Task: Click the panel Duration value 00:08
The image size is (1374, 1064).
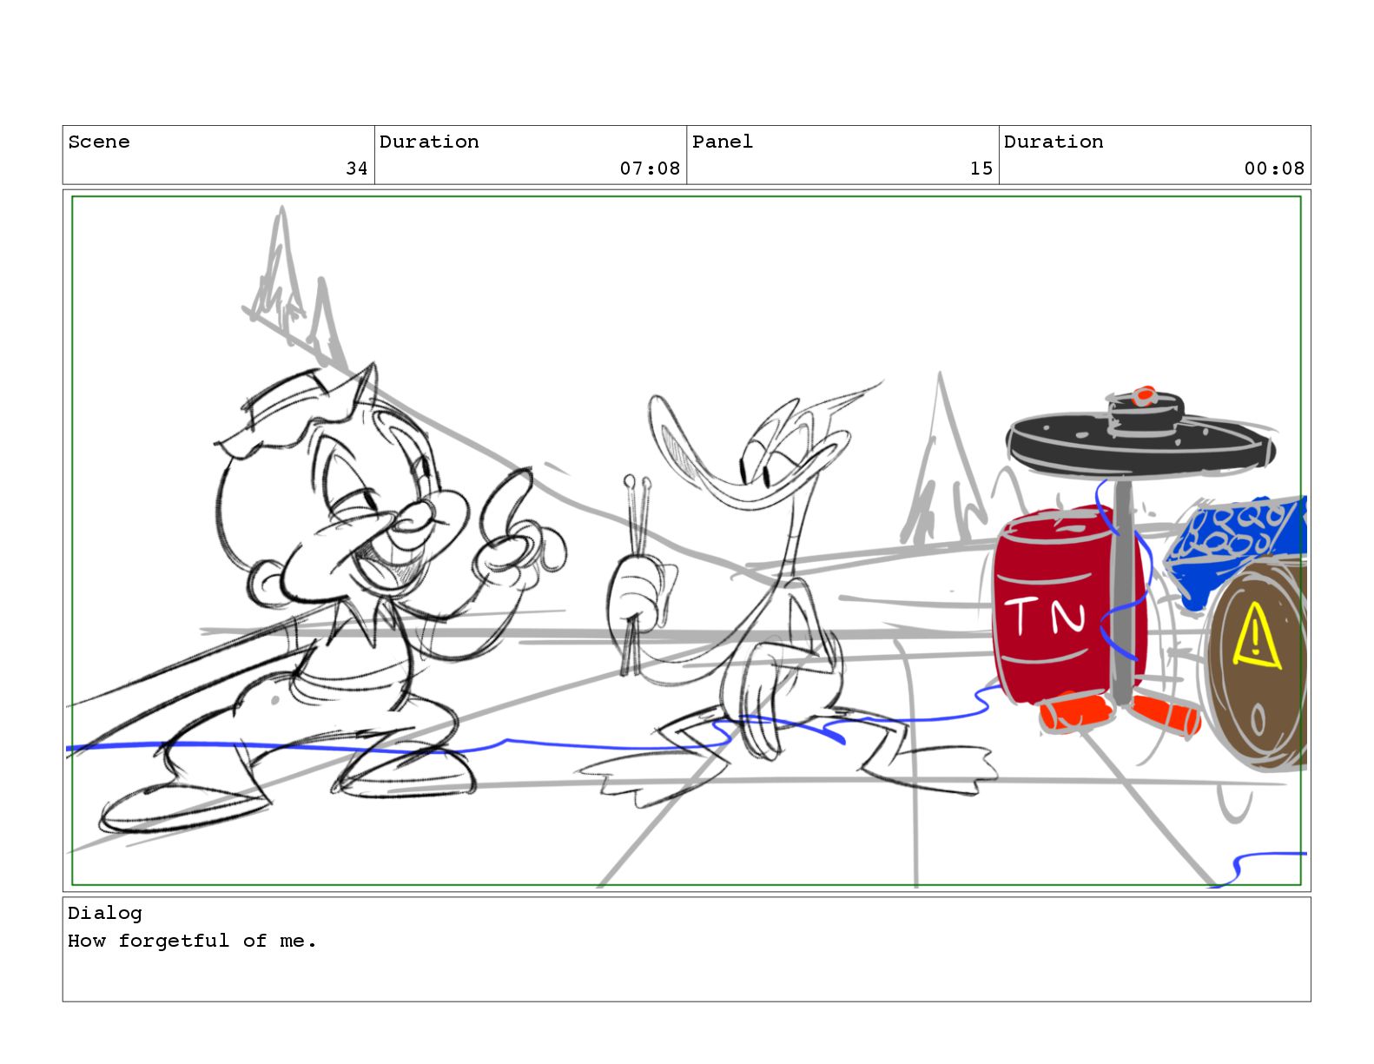Action: click(1274, 169)
